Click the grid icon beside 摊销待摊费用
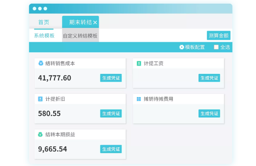Viewport: 256px width, 166px height. click(139, 99)
